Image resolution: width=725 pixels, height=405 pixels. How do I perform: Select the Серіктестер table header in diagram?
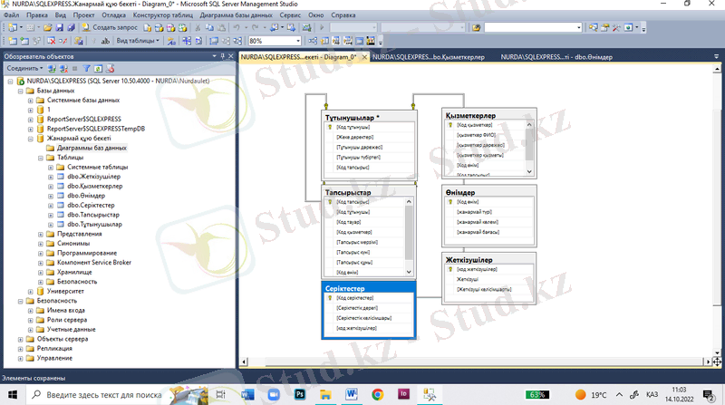click(369, 288)
